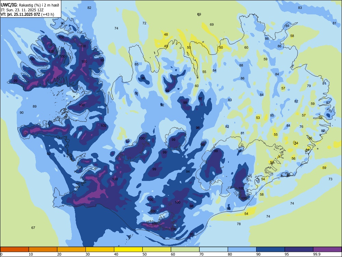Click the map value '67' over the ocean

[x=33, y=228]
